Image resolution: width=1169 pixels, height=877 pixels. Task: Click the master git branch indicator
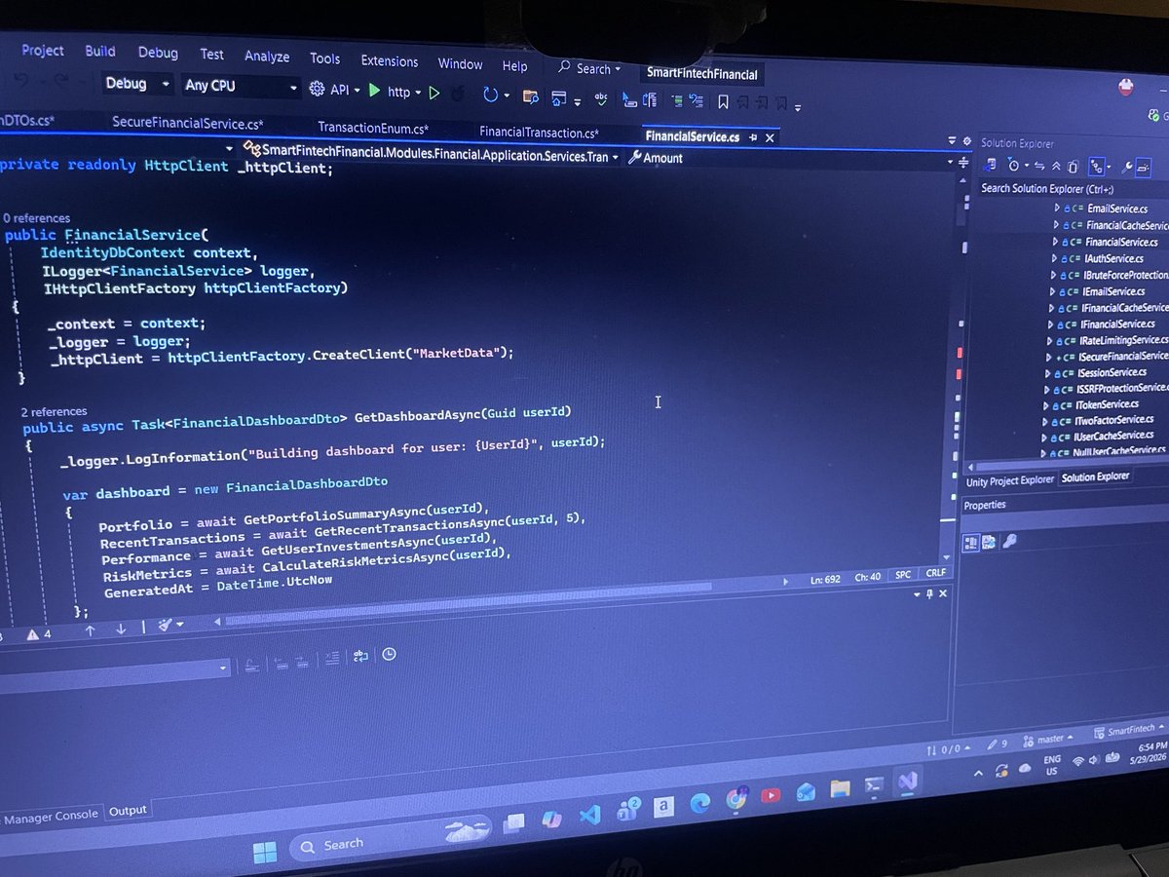pyautogui.click(x=1047, y=739)
